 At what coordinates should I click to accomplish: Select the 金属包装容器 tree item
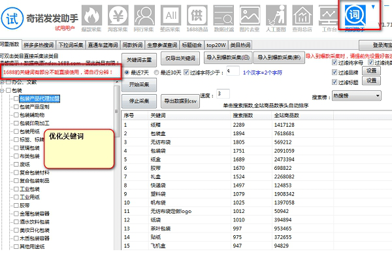click(35, 214)
